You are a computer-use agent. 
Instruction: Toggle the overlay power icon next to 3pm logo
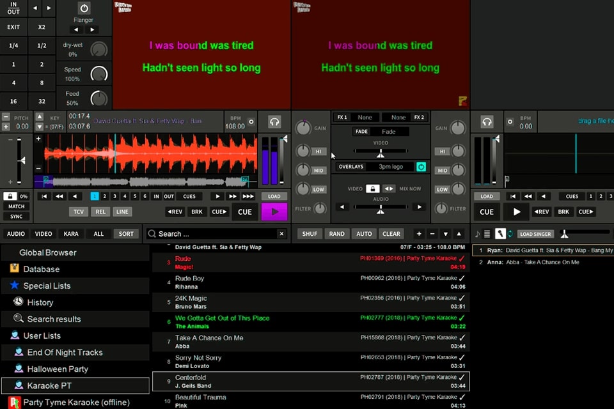[421, 167]
